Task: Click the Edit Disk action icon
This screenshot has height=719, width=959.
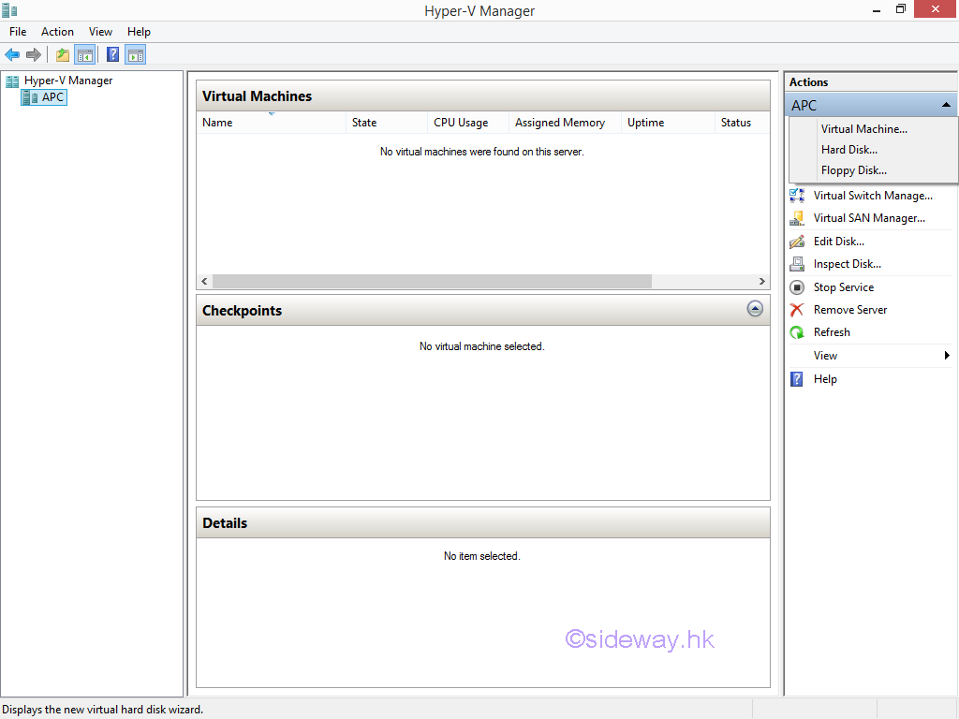Action: pyautogui.click(x=797, y=242)
